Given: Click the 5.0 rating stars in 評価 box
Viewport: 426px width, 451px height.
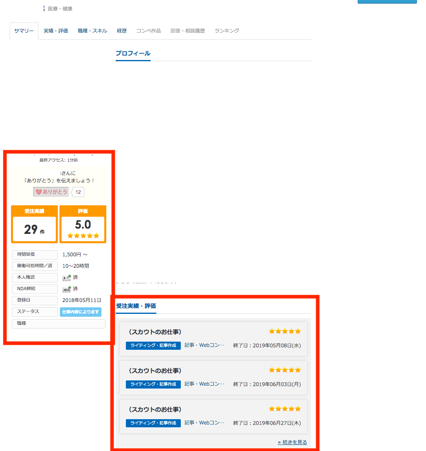Looking at the screenshot, I should (83, 235).
